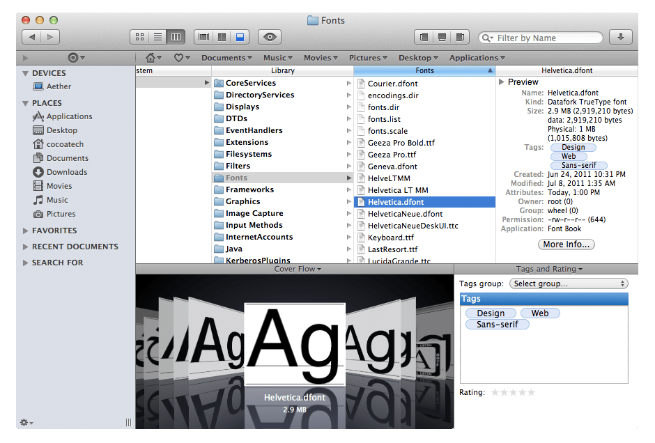This screenshot has height=443, width=655.
Task: Open Movies in the sidebar
Action: tap(52, 186)
